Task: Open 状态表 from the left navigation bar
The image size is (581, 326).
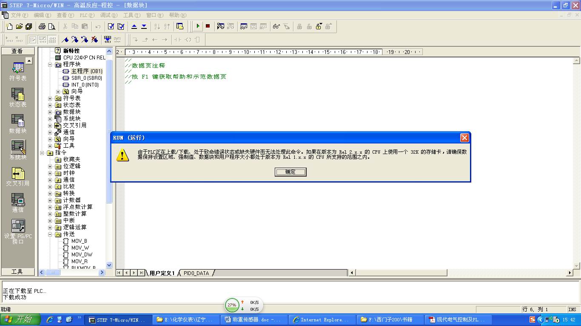Action: pos(18,98)
